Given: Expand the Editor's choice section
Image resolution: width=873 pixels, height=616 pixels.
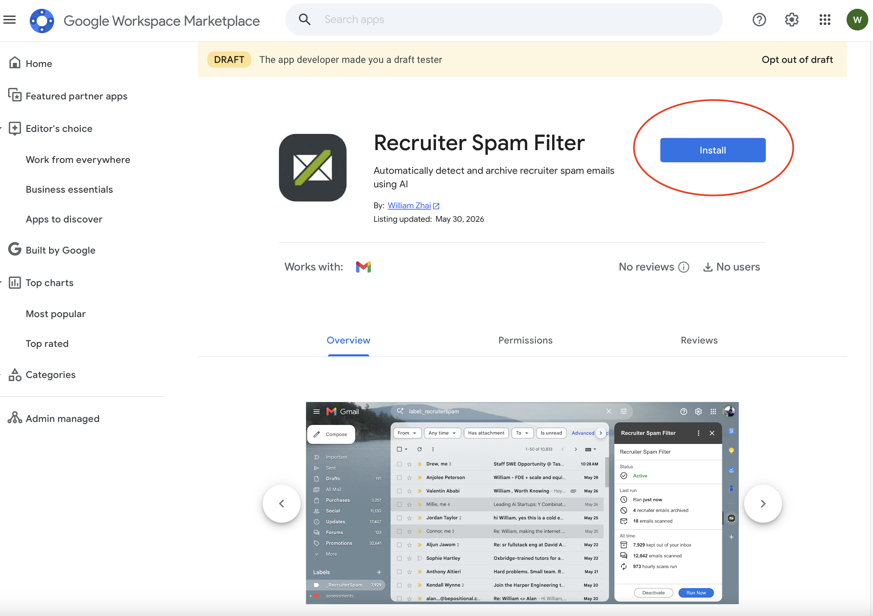Looking at the screenshot, I should [59, 128].
